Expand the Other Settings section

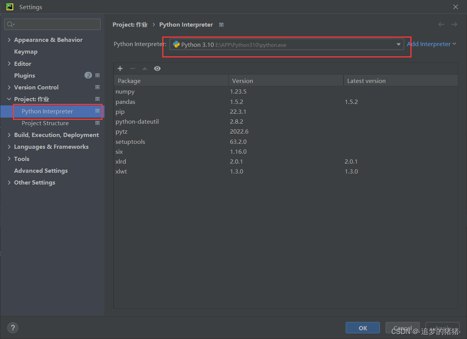9,182
